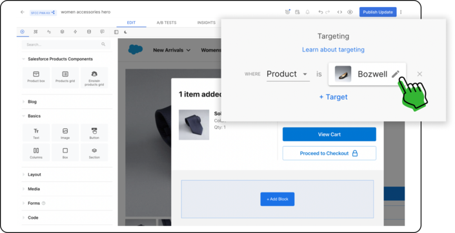Select the Einstein products grid component

(x=94, y=78)
